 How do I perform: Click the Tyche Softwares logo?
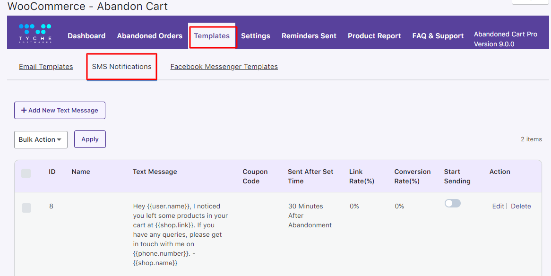click(x=35, y=34)
